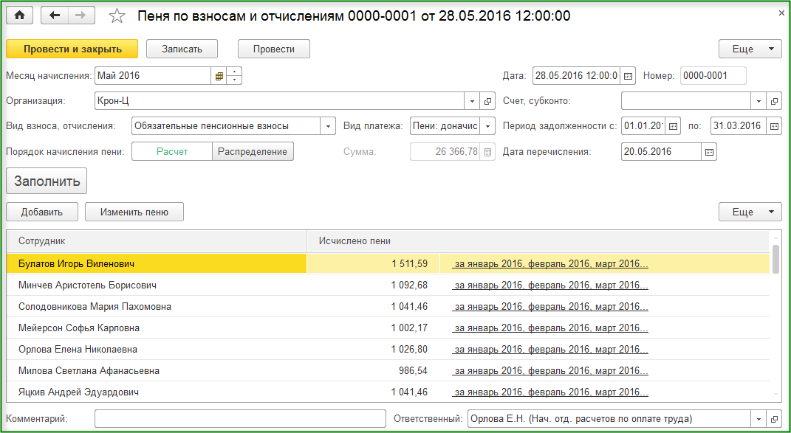Switch penalty mode to Распределение
Image resolution: width=791 pixels, height=433 pixels.
click(253, 152)
